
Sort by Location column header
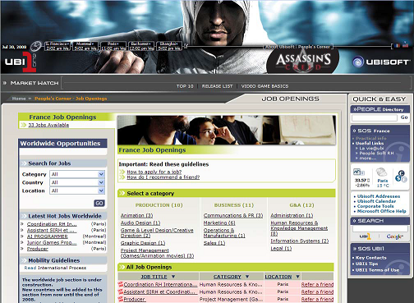coord(278,277)
